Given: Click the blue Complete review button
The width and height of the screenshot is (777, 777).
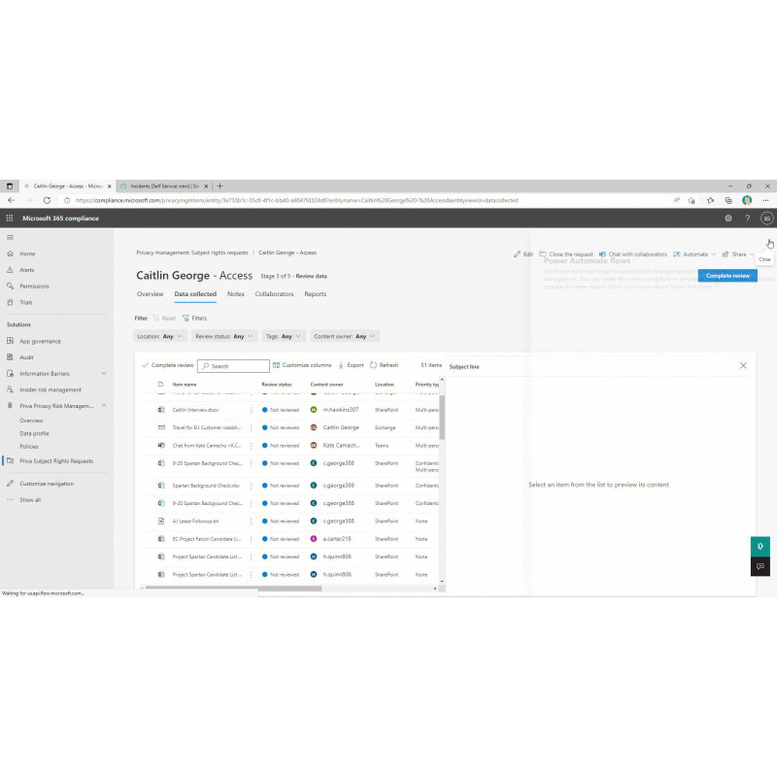Looking at the screenshot, I should (727, 276).
